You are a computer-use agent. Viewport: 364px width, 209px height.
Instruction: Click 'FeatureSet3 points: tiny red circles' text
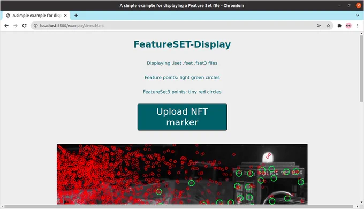pyautogui.click(x=182, y=92)
